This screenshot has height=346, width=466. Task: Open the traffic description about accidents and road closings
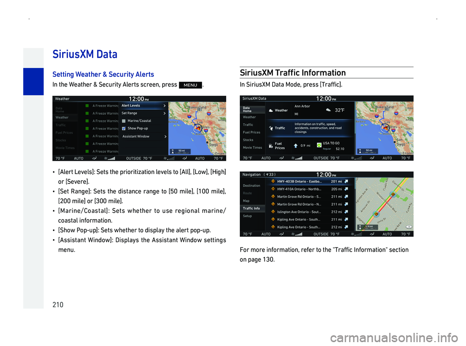[318, 128]
